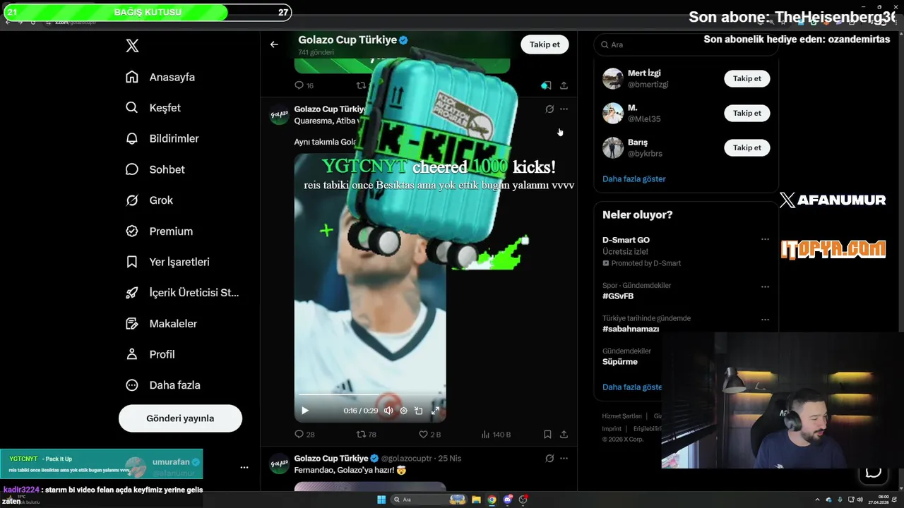Mute the video sound
Screen dimensions: 904x508
click(388, 411)
